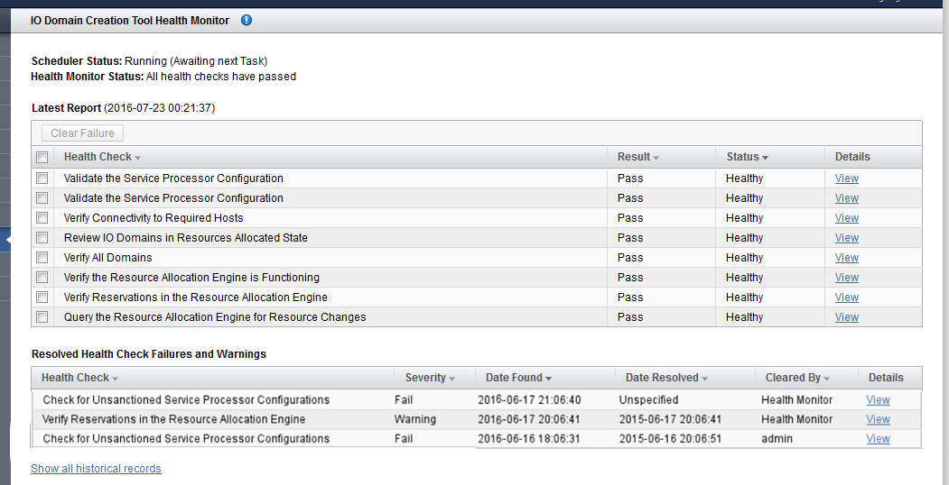The height and width of the screenshot is (485, 949).
Task: Click the sort arrow next to Result column
Action: pos(656,158)
